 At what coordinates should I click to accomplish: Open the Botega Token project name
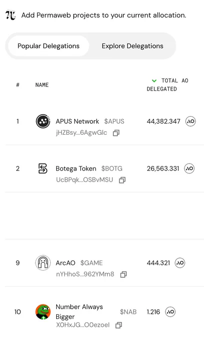point(76,168)
